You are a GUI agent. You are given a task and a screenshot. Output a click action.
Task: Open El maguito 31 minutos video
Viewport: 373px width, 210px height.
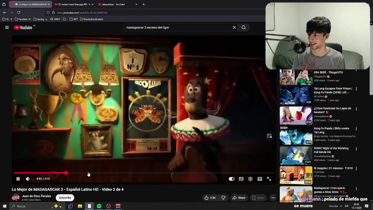click(x=296, y=175)
